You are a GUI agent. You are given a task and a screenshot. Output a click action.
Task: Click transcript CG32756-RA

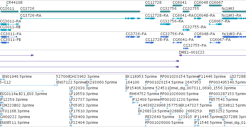172,21
